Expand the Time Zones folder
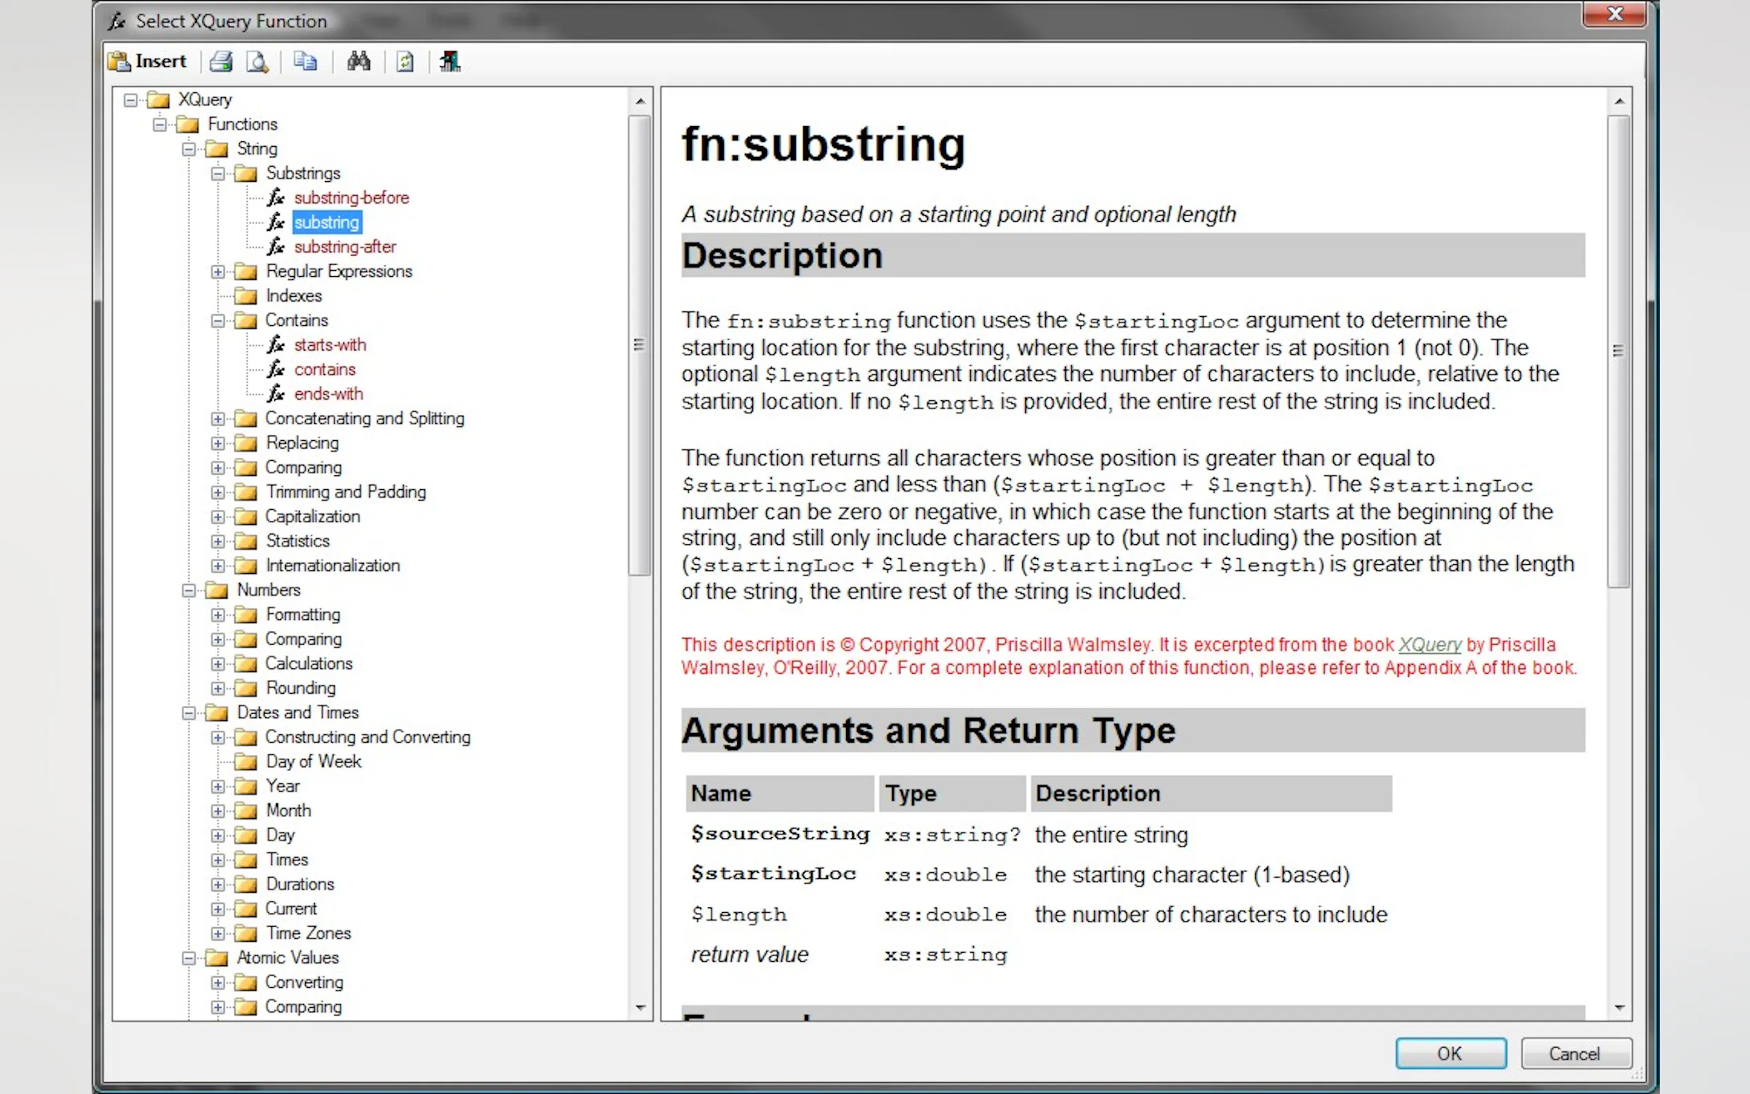Image resolution: width=1750 pixels, height=1094 pixels. pos(218,933)
